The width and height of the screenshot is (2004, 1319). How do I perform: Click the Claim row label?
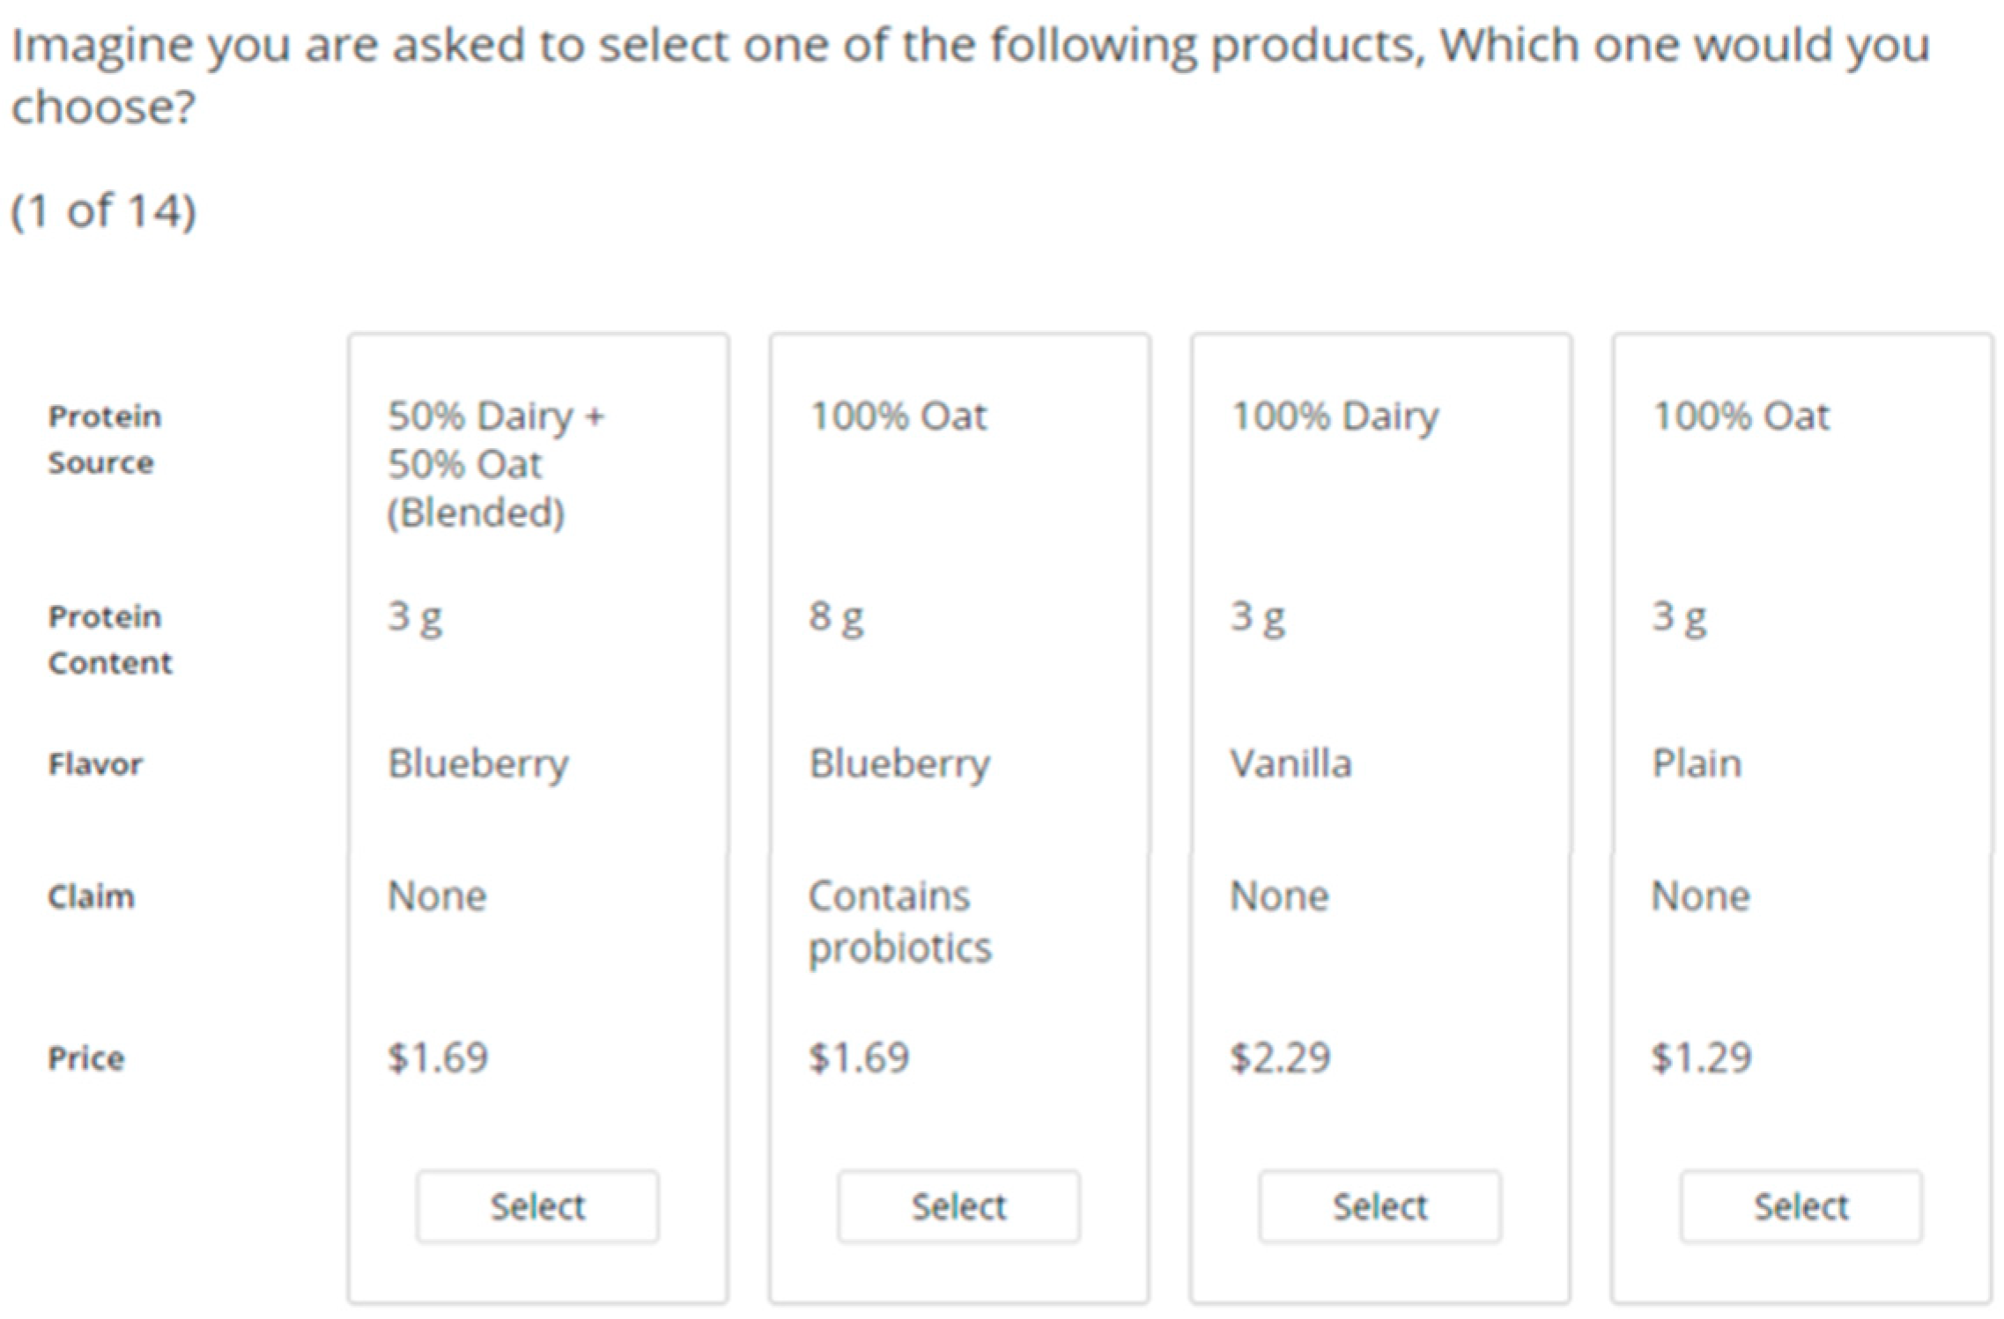(92, 896)
